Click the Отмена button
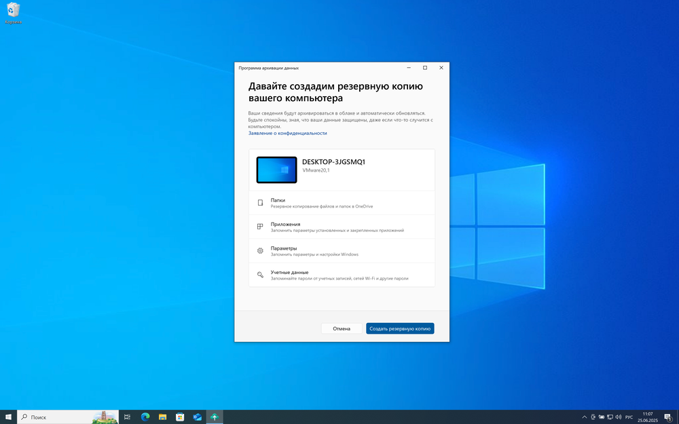Screen dimensions: 679x424 click(x=342, y=328)
